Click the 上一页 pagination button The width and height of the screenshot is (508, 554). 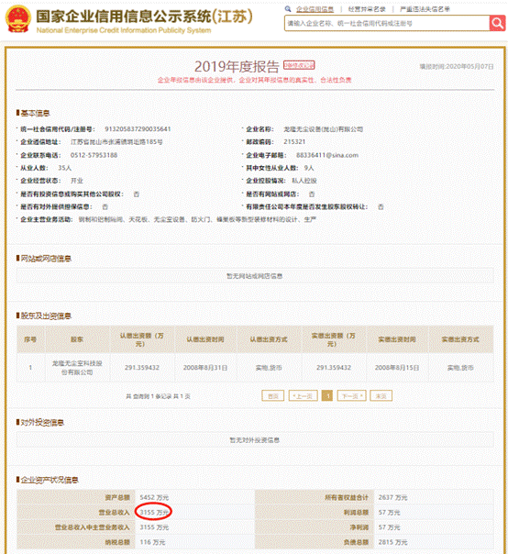coord(304,396)
